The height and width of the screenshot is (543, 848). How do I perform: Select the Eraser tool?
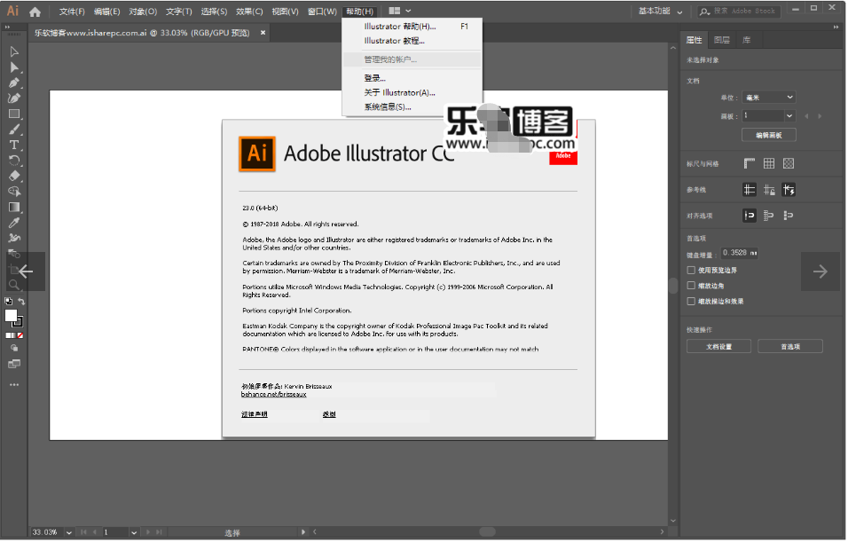[14, 176]
